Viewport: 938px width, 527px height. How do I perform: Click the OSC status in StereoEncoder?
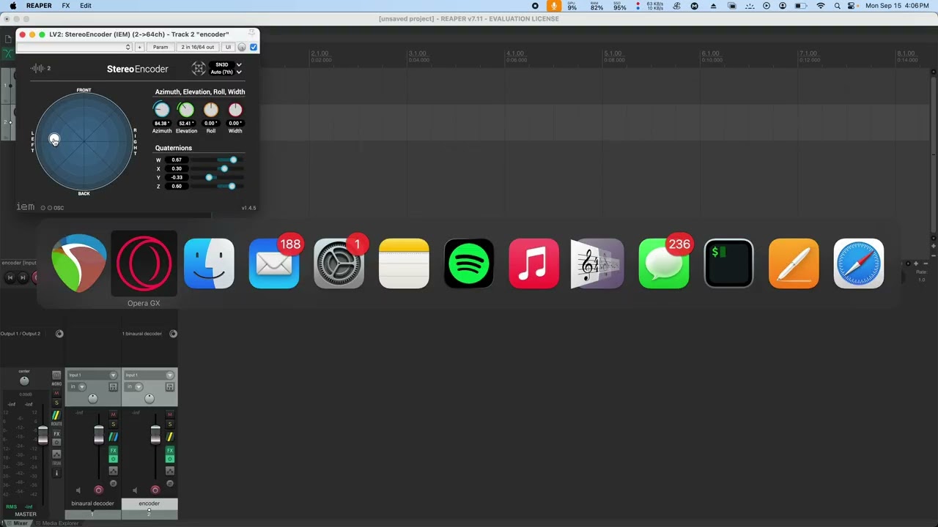pos(53,208)
